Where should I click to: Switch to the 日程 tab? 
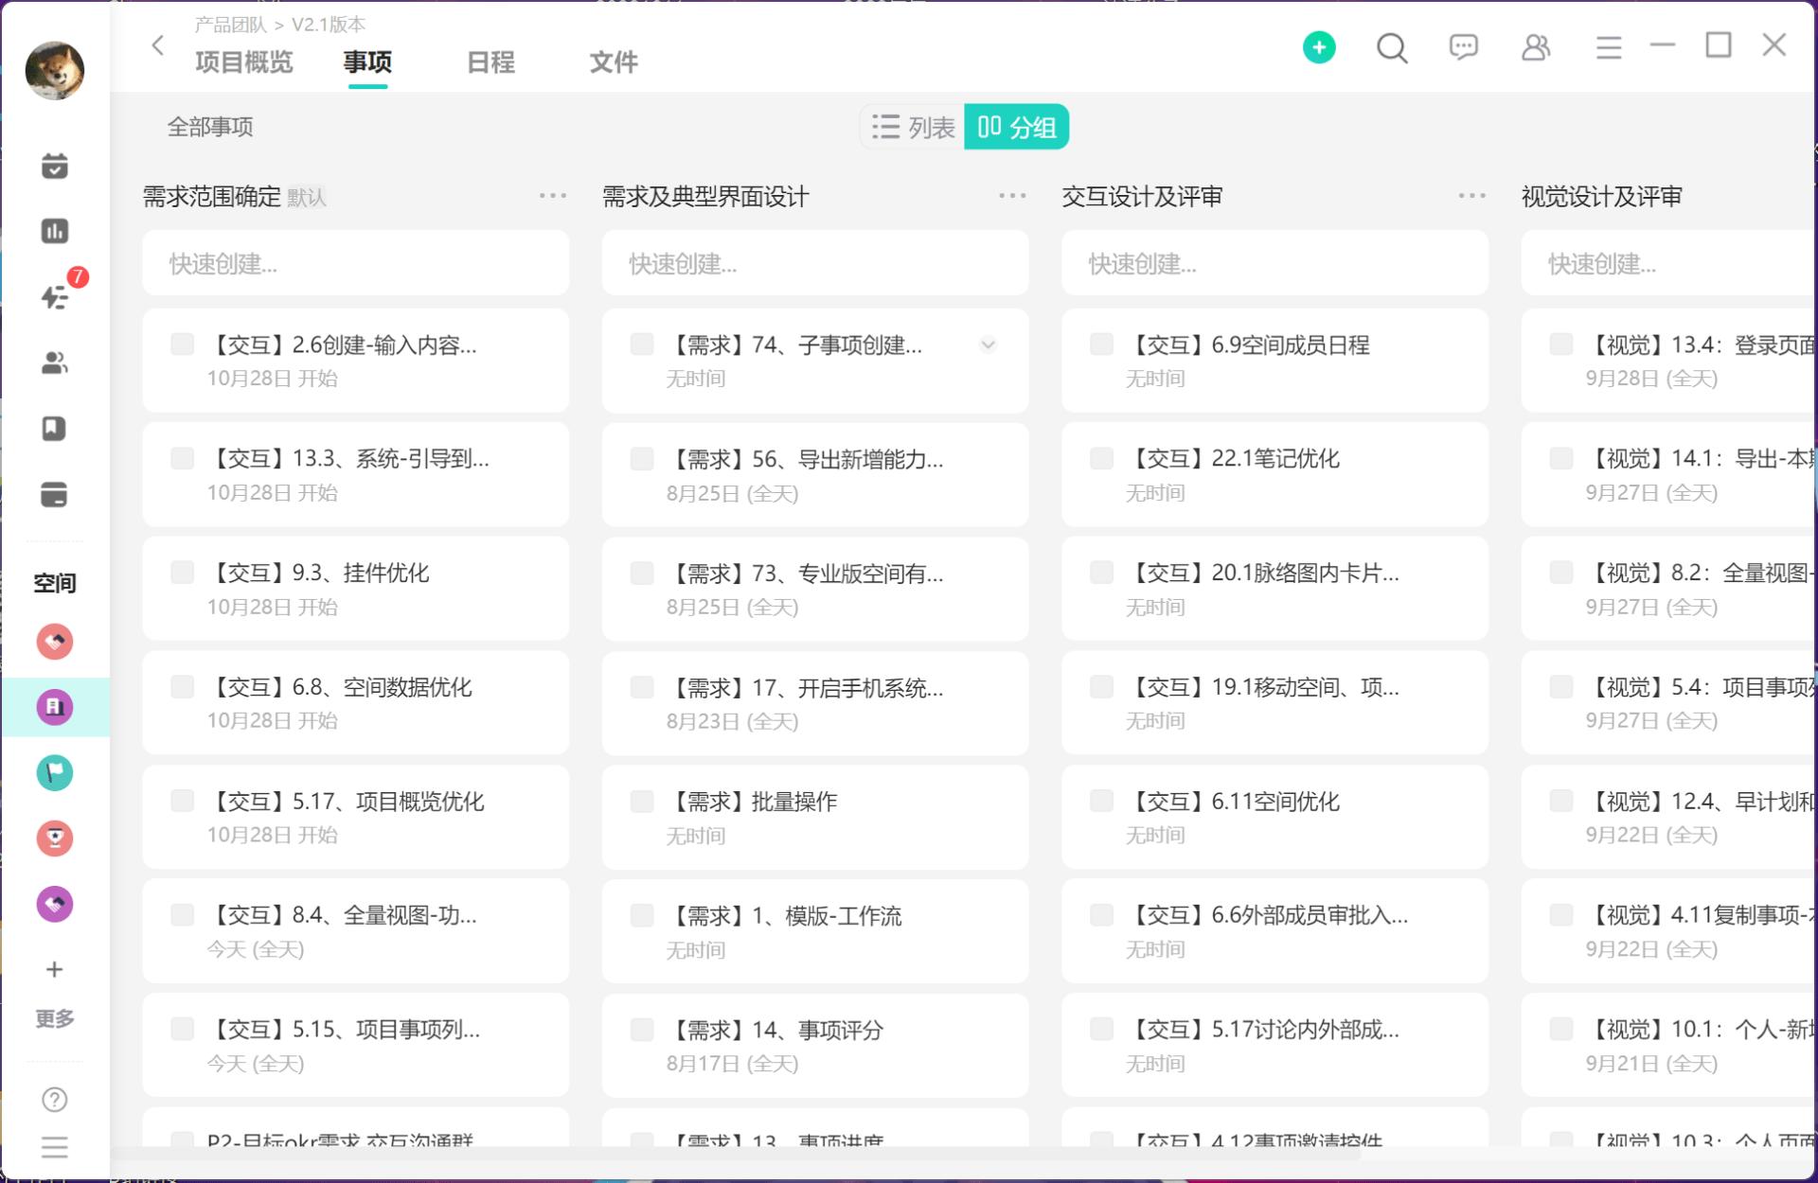490,62
